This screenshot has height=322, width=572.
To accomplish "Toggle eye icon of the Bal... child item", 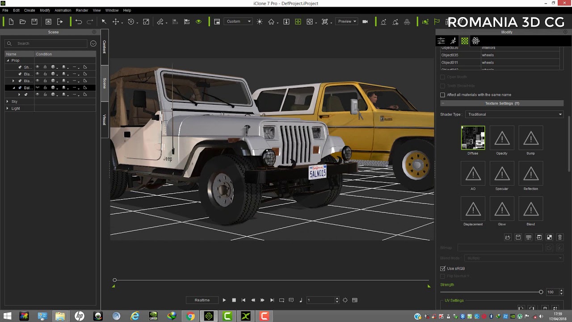I will 38,94.
